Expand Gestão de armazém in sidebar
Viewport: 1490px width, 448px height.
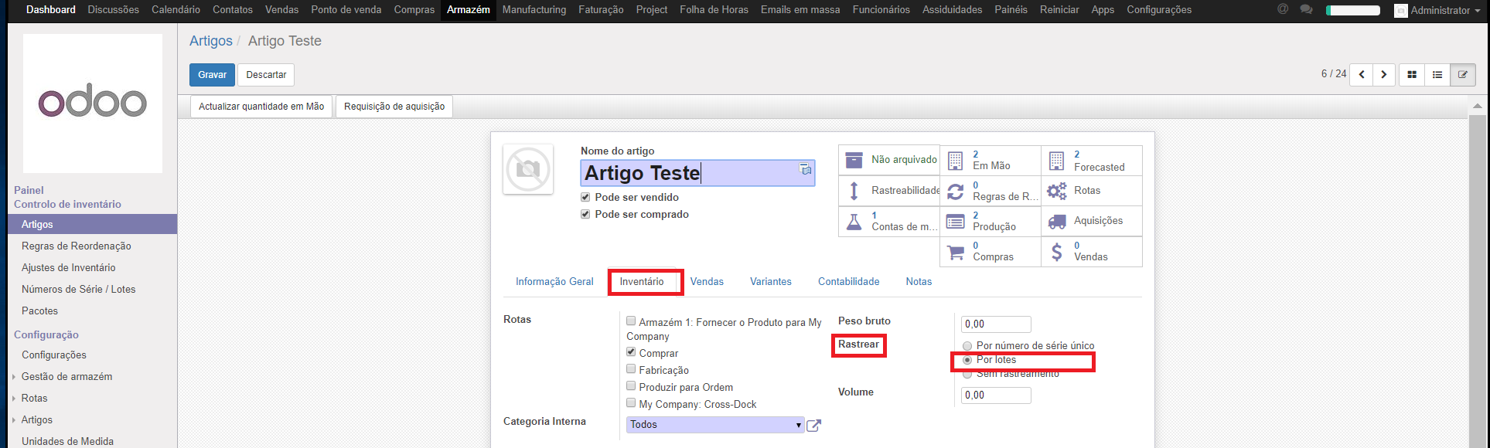[66, 377]
